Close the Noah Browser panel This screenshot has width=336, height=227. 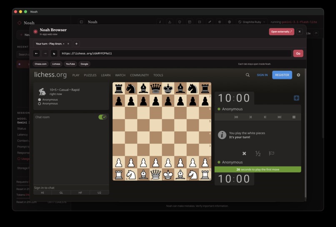[x=300, y=32]
